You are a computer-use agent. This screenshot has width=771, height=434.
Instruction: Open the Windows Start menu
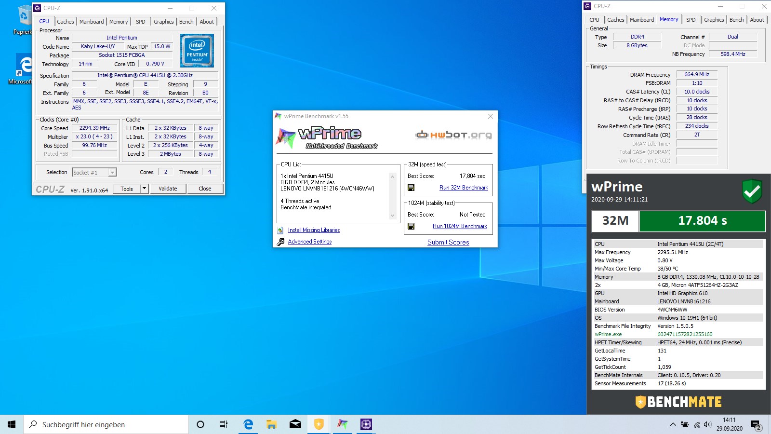pyautogui.click(x=12, y=424)
